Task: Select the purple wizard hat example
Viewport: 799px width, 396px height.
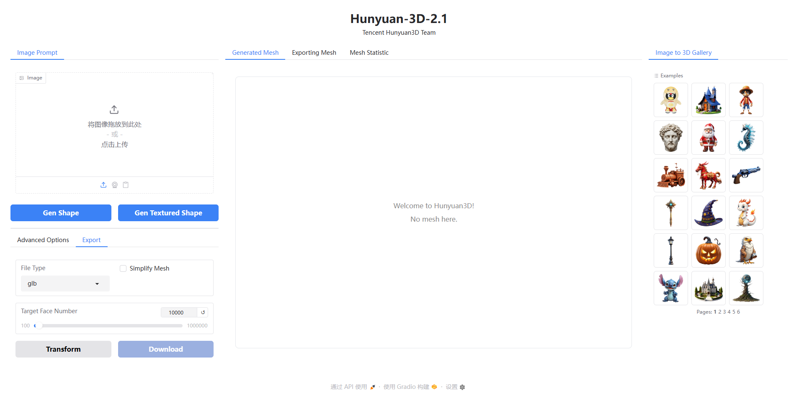Action: click(x=709, y=213)
